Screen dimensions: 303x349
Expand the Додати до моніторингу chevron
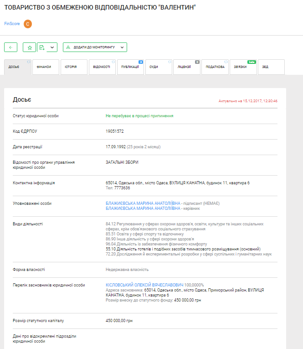click(x=122, y=47)
